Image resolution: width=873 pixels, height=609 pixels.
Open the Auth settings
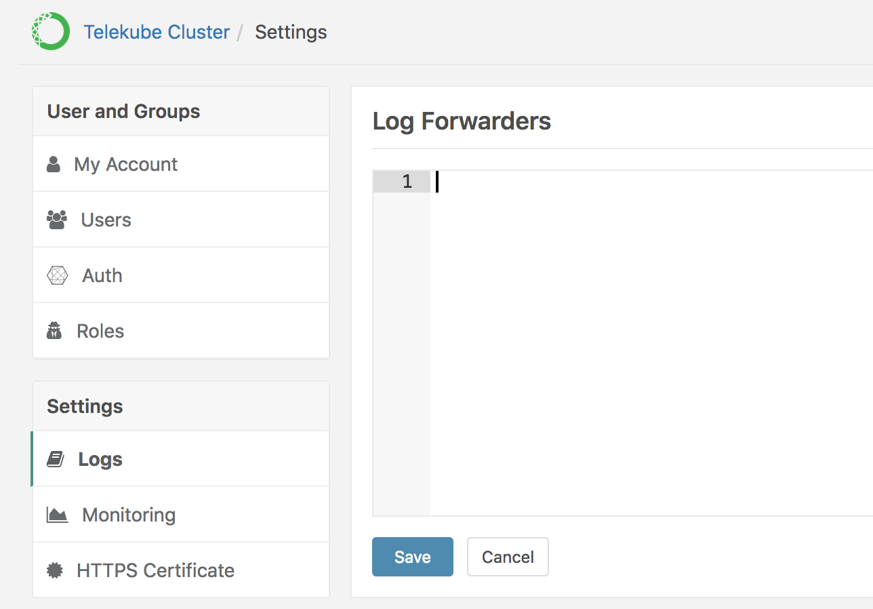102,275
